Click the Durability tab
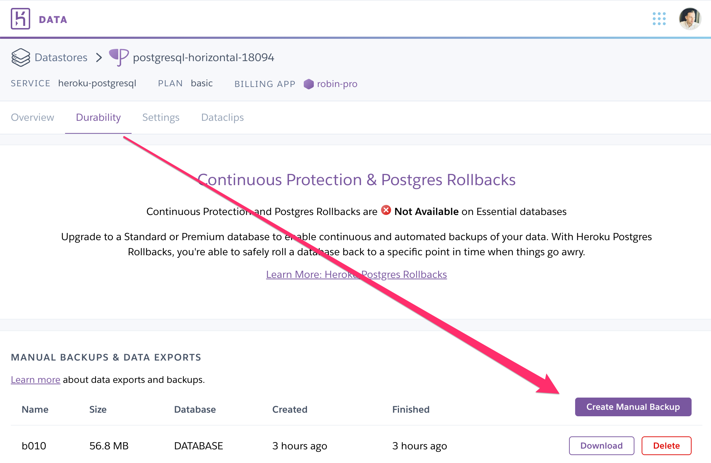Image resolution: width=711 pixels, height=463 pixels. point(98,117)
